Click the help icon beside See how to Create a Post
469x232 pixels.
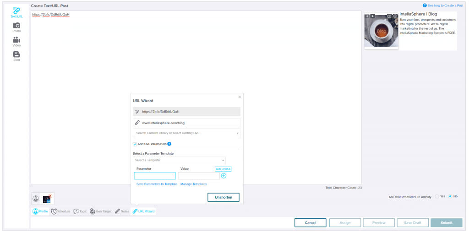(x=425, y=5)
